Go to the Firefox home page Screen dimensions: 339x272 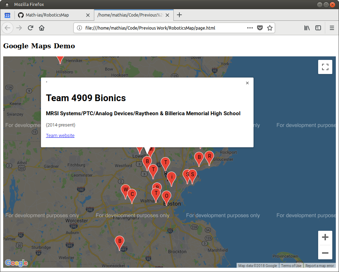pos(42,28)
